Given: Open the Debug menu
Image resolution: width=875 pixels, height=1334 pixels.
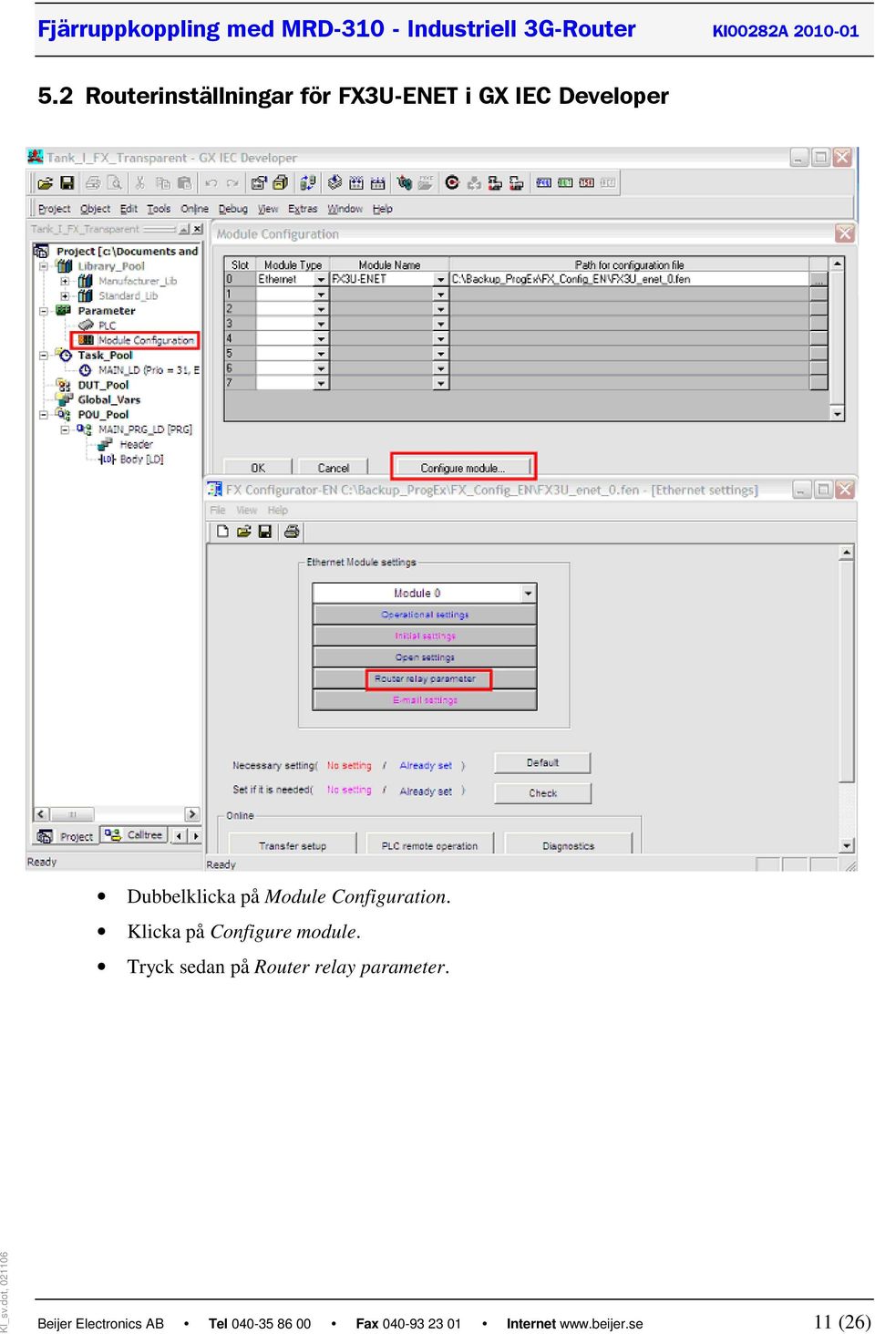Looking at the screenshot, I should tap(232, 209).
